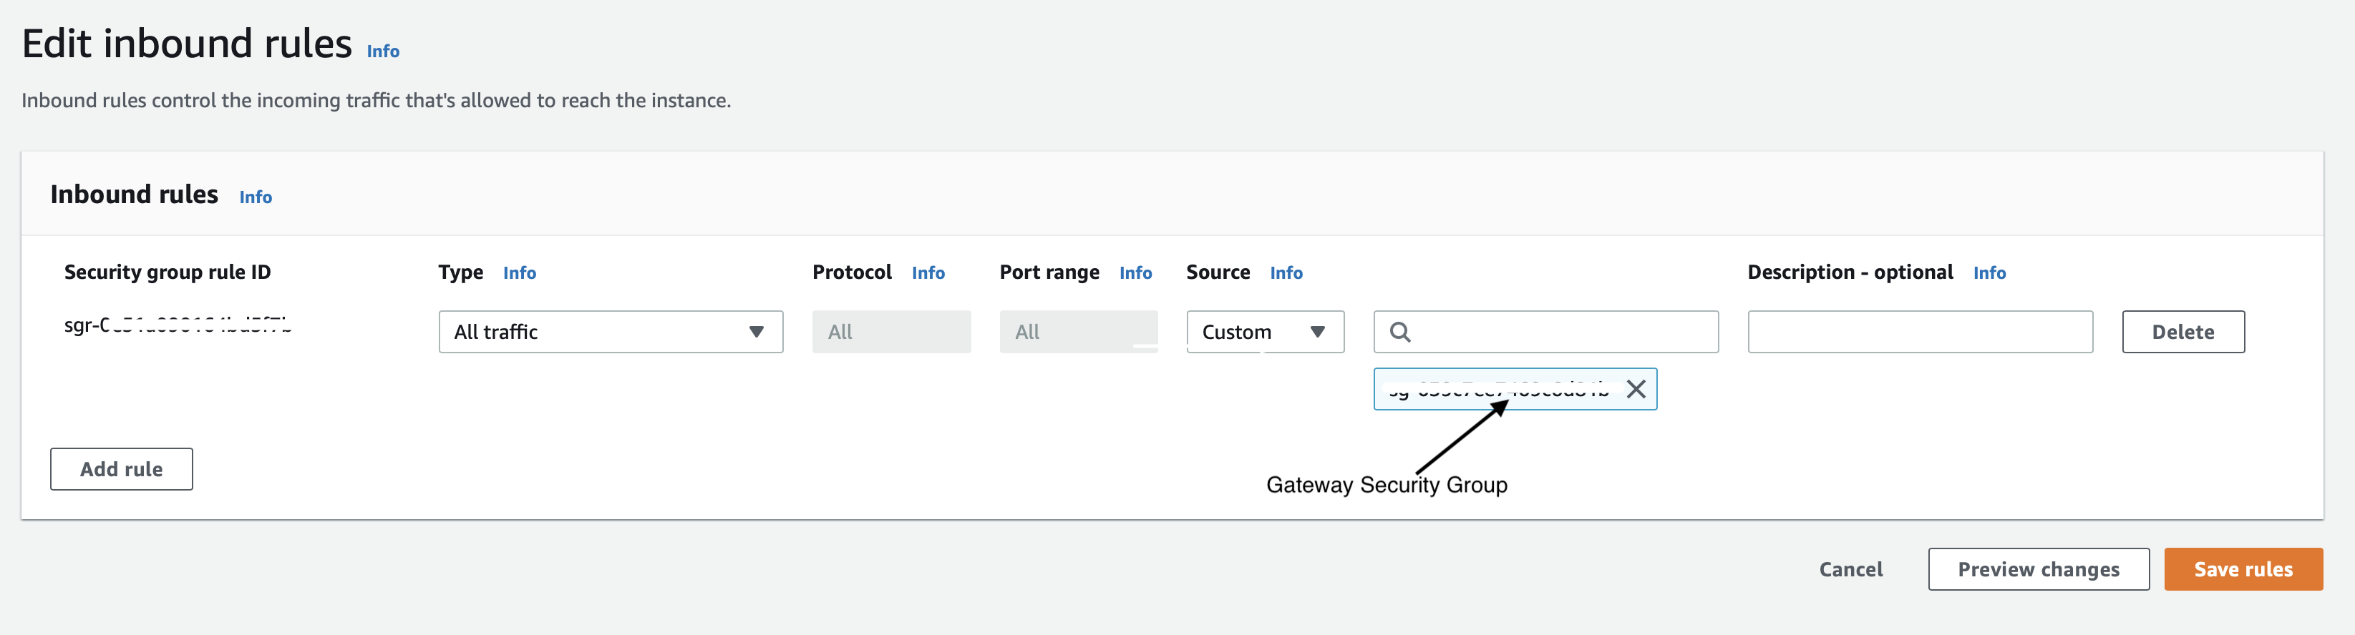Delete the inbound security rule
This screenshot has width=2355, height=635.
click(2182, 332)
